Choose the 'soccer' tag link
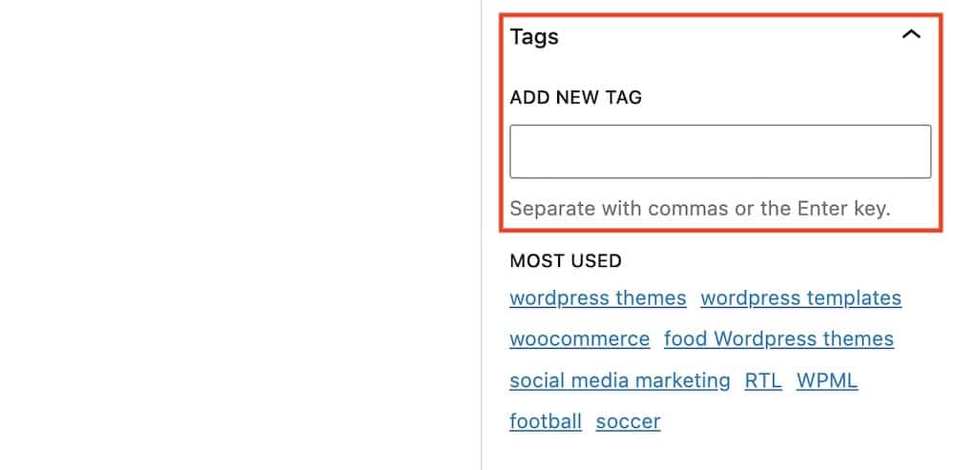The image size is (954, 470). click(x=628, y=421)
